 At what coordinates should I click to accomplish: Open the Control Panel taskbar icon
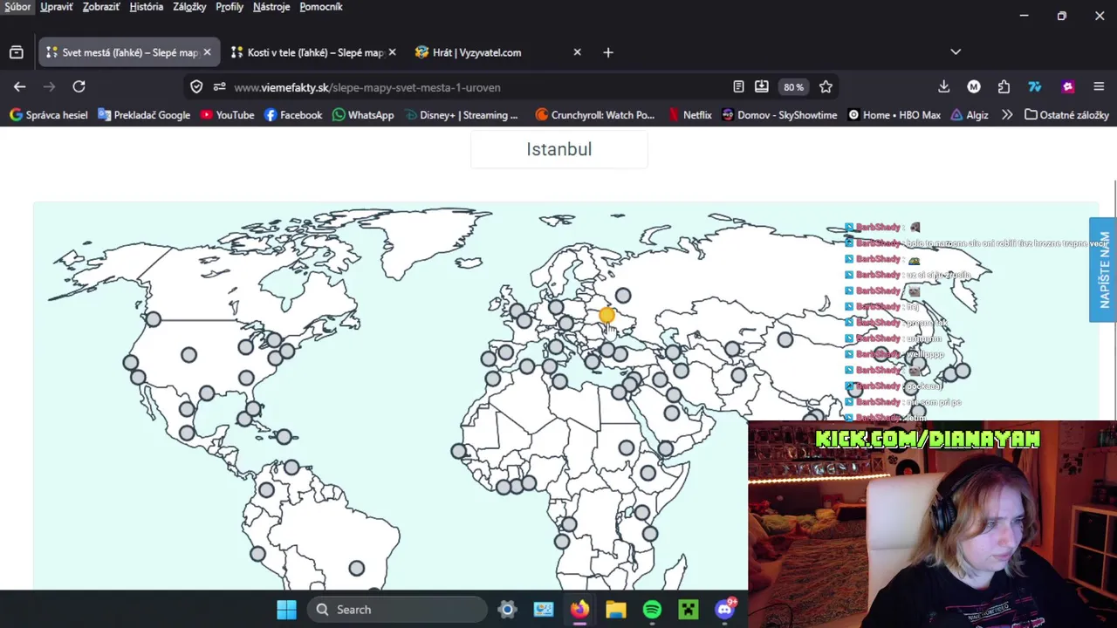(x=544, y=610)
